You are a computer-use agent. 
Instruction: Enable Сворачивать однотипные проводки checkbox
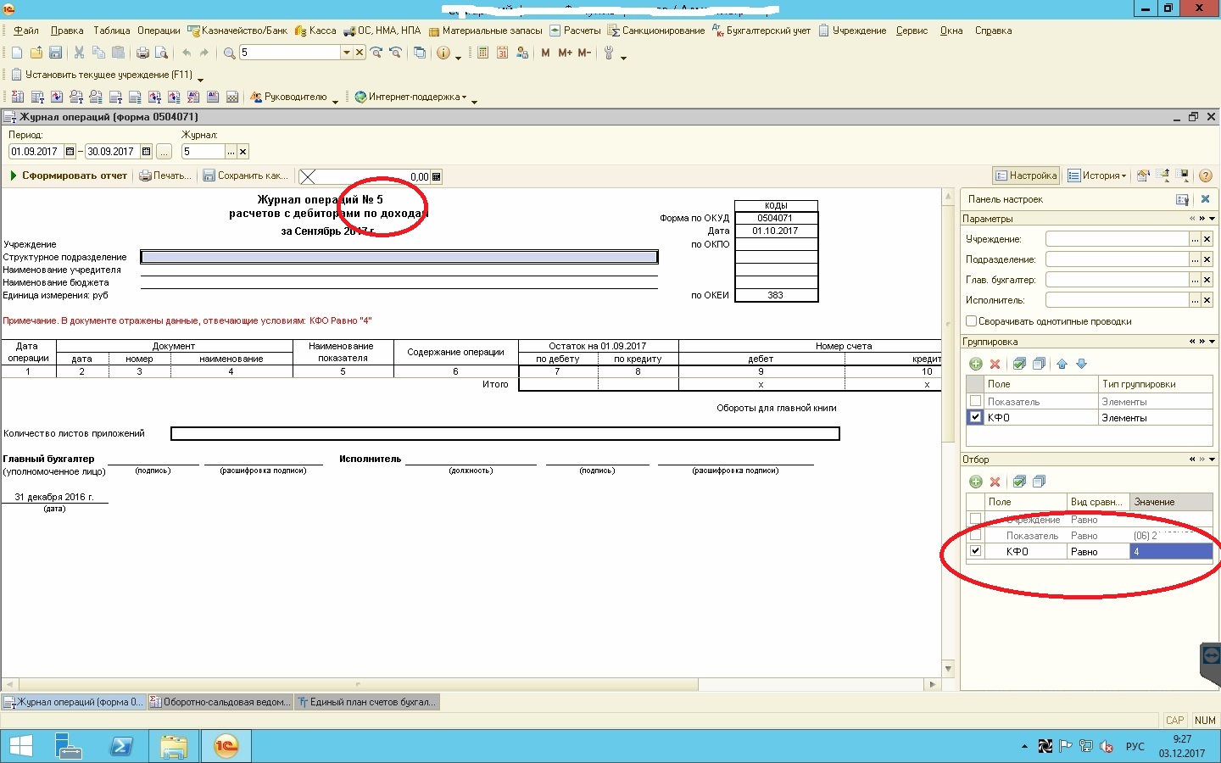tap(972, 321)
